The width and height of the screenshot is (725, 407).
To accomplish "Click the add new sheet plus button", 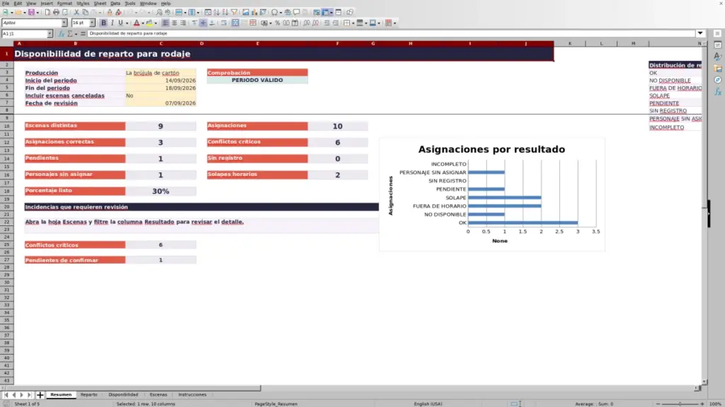I will point(40,395).
